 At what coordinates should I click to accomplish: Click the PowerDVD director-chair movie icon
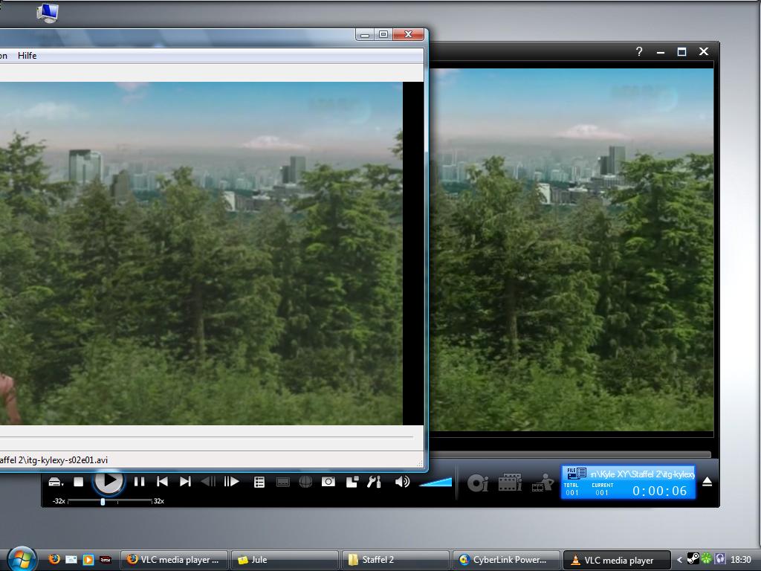coord(543,483)
